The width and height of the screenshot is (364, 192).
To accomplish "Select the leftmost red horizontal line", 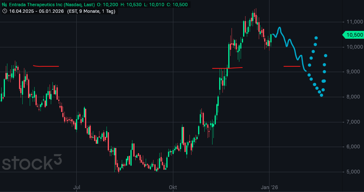I will pos(46,66).
